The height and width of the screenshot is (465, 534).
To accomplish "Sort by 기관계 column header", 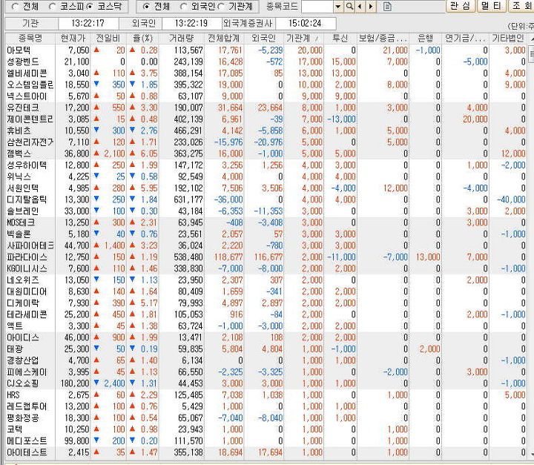I will pyautogui.click(x=303, y=38).
